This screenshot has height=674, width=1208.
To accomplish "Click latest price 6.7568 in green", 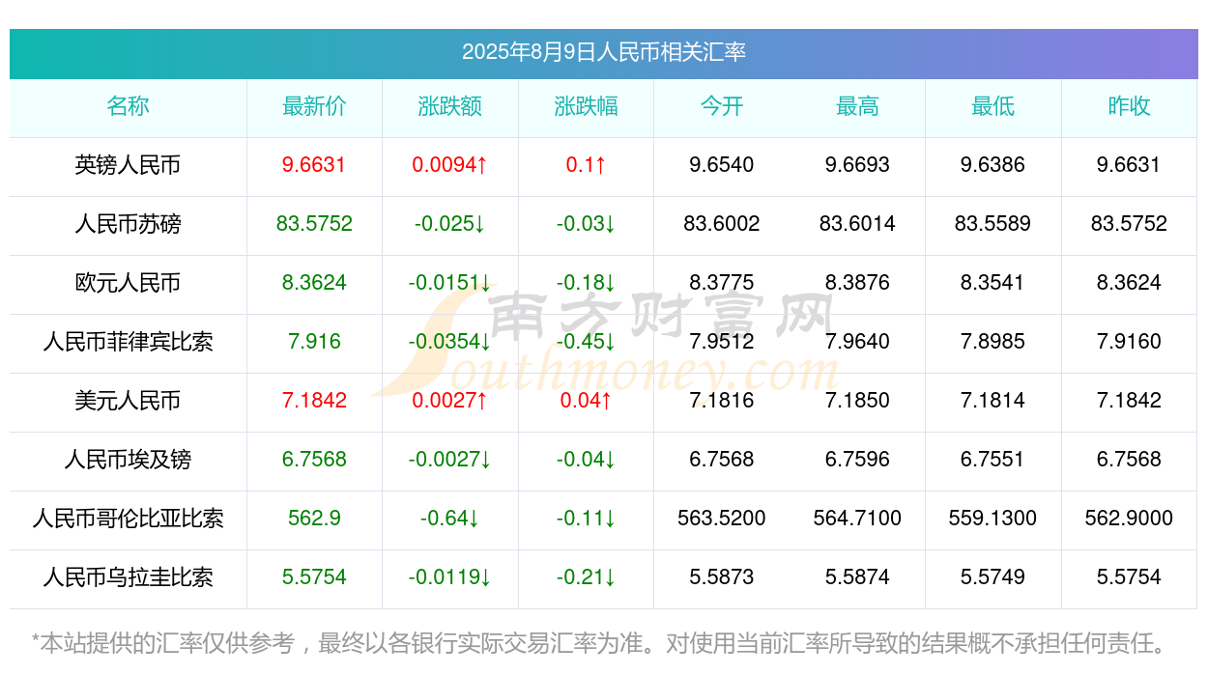I will [314, 460].
